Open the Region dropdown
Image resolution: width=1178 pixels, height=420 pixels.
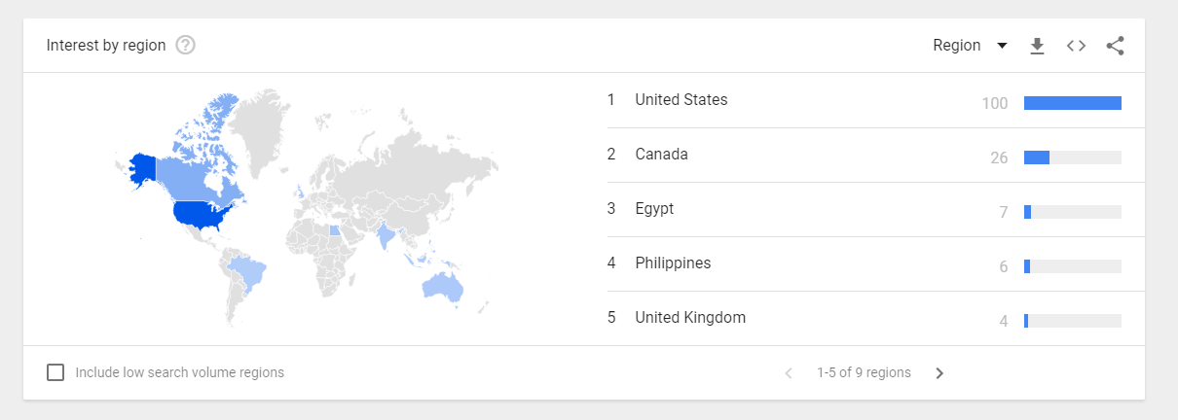(970, 46)
